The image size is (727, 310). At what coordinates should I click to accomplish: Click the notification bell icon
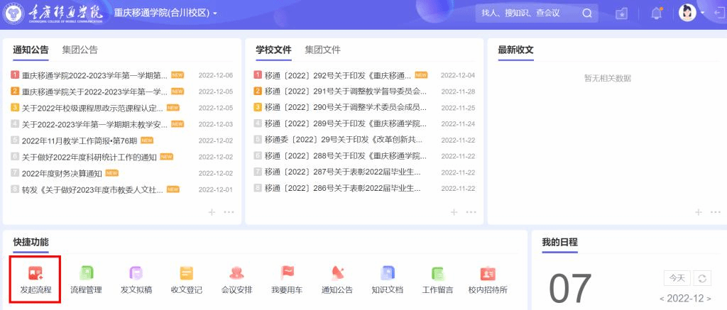point(656,13)
